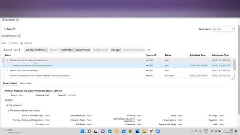
Task: Collapse the parent Refresh and Start the Order Promising Server row
Action: pos(7,60)
